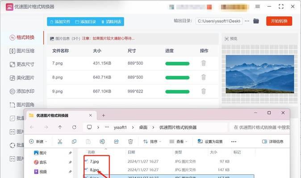The width and height of the screenshot is (301, 178).
Task: Go back in File Explorer
Action: [x=32, y=127]
